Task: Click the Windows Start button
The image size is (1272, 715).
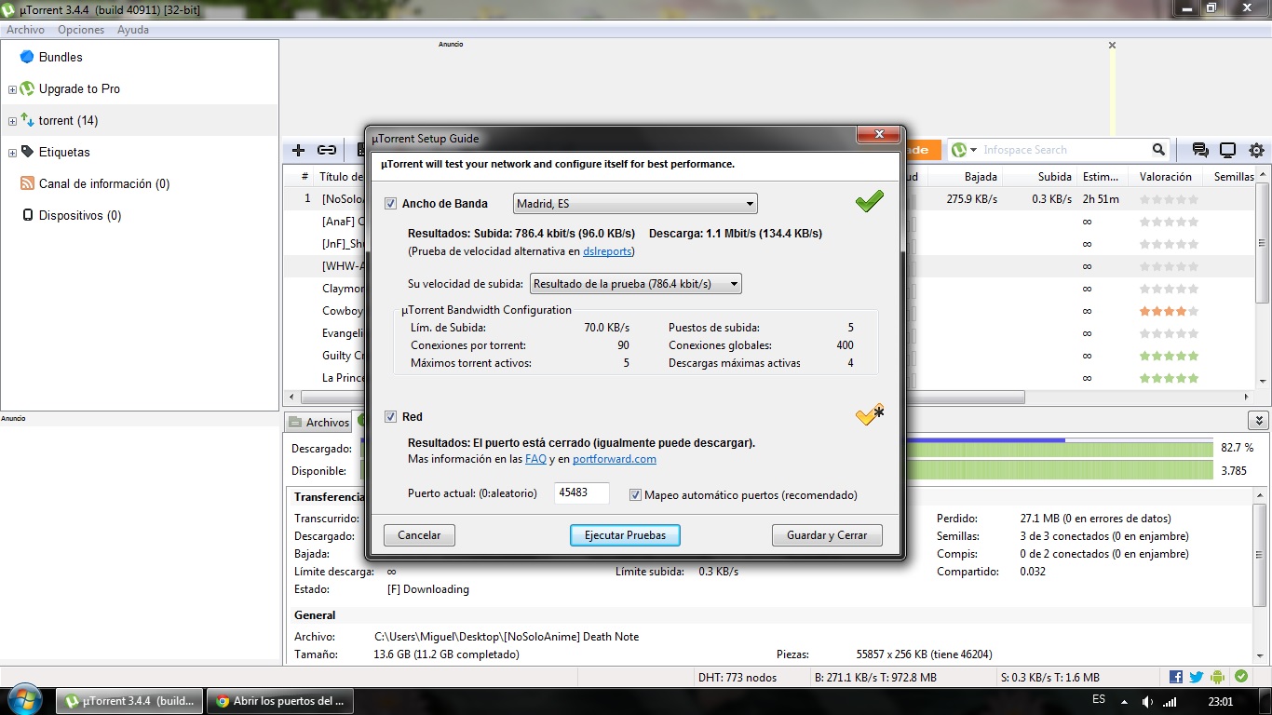Action: pyautogui.click(x=25, y=700)
